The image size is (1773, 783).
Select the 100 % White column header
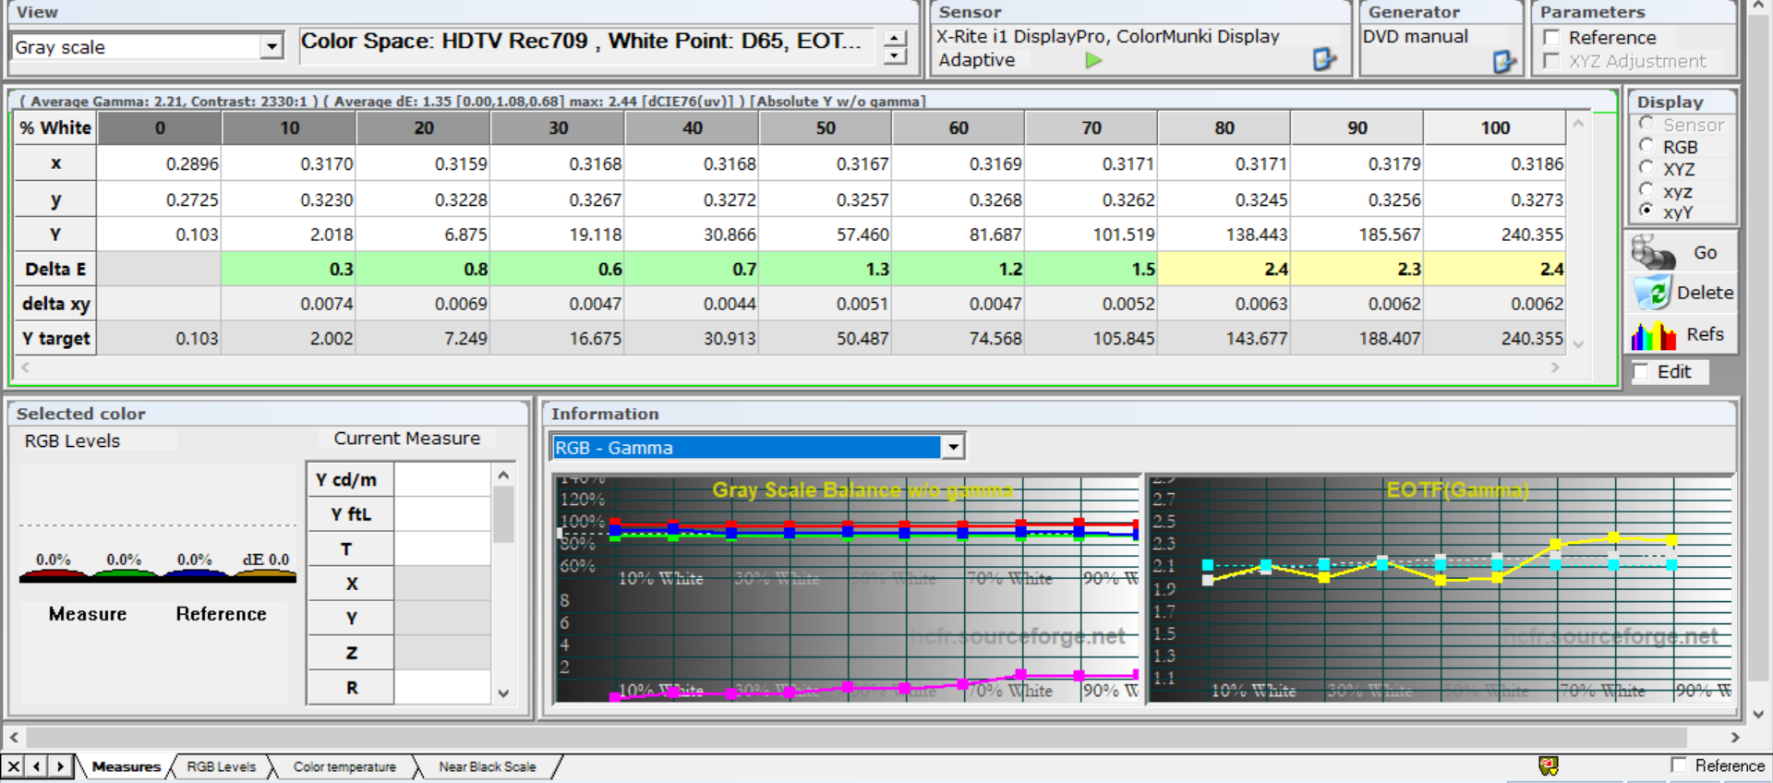pyautogui.click(x=1495, y=128)
